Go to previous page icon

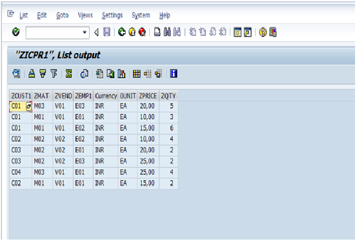point(203,32)
